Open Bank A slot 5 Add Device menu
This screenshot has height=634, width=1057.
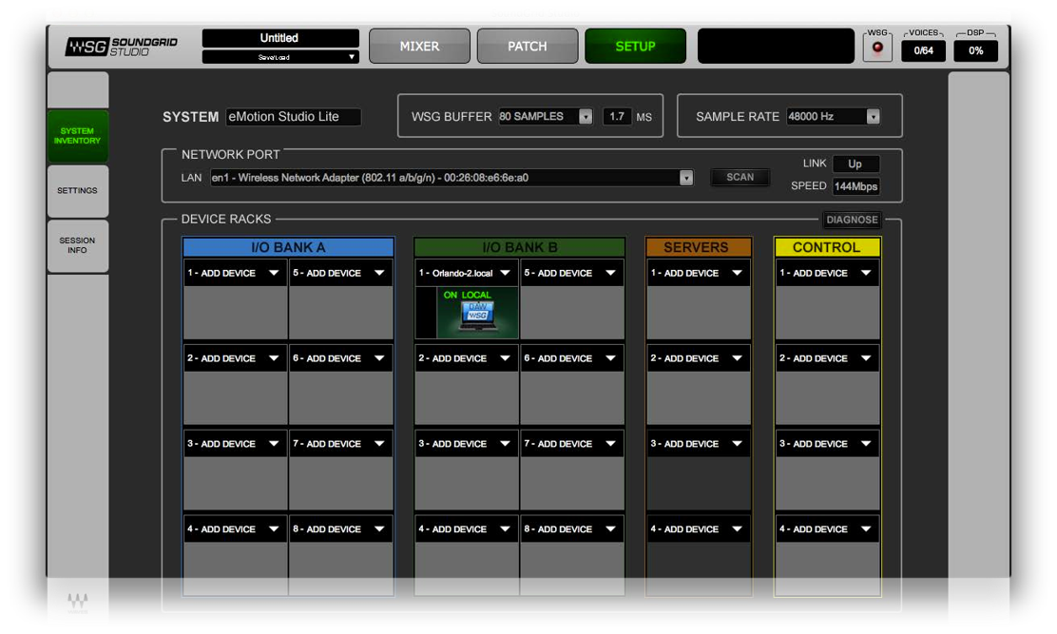[x=339, y=273]
